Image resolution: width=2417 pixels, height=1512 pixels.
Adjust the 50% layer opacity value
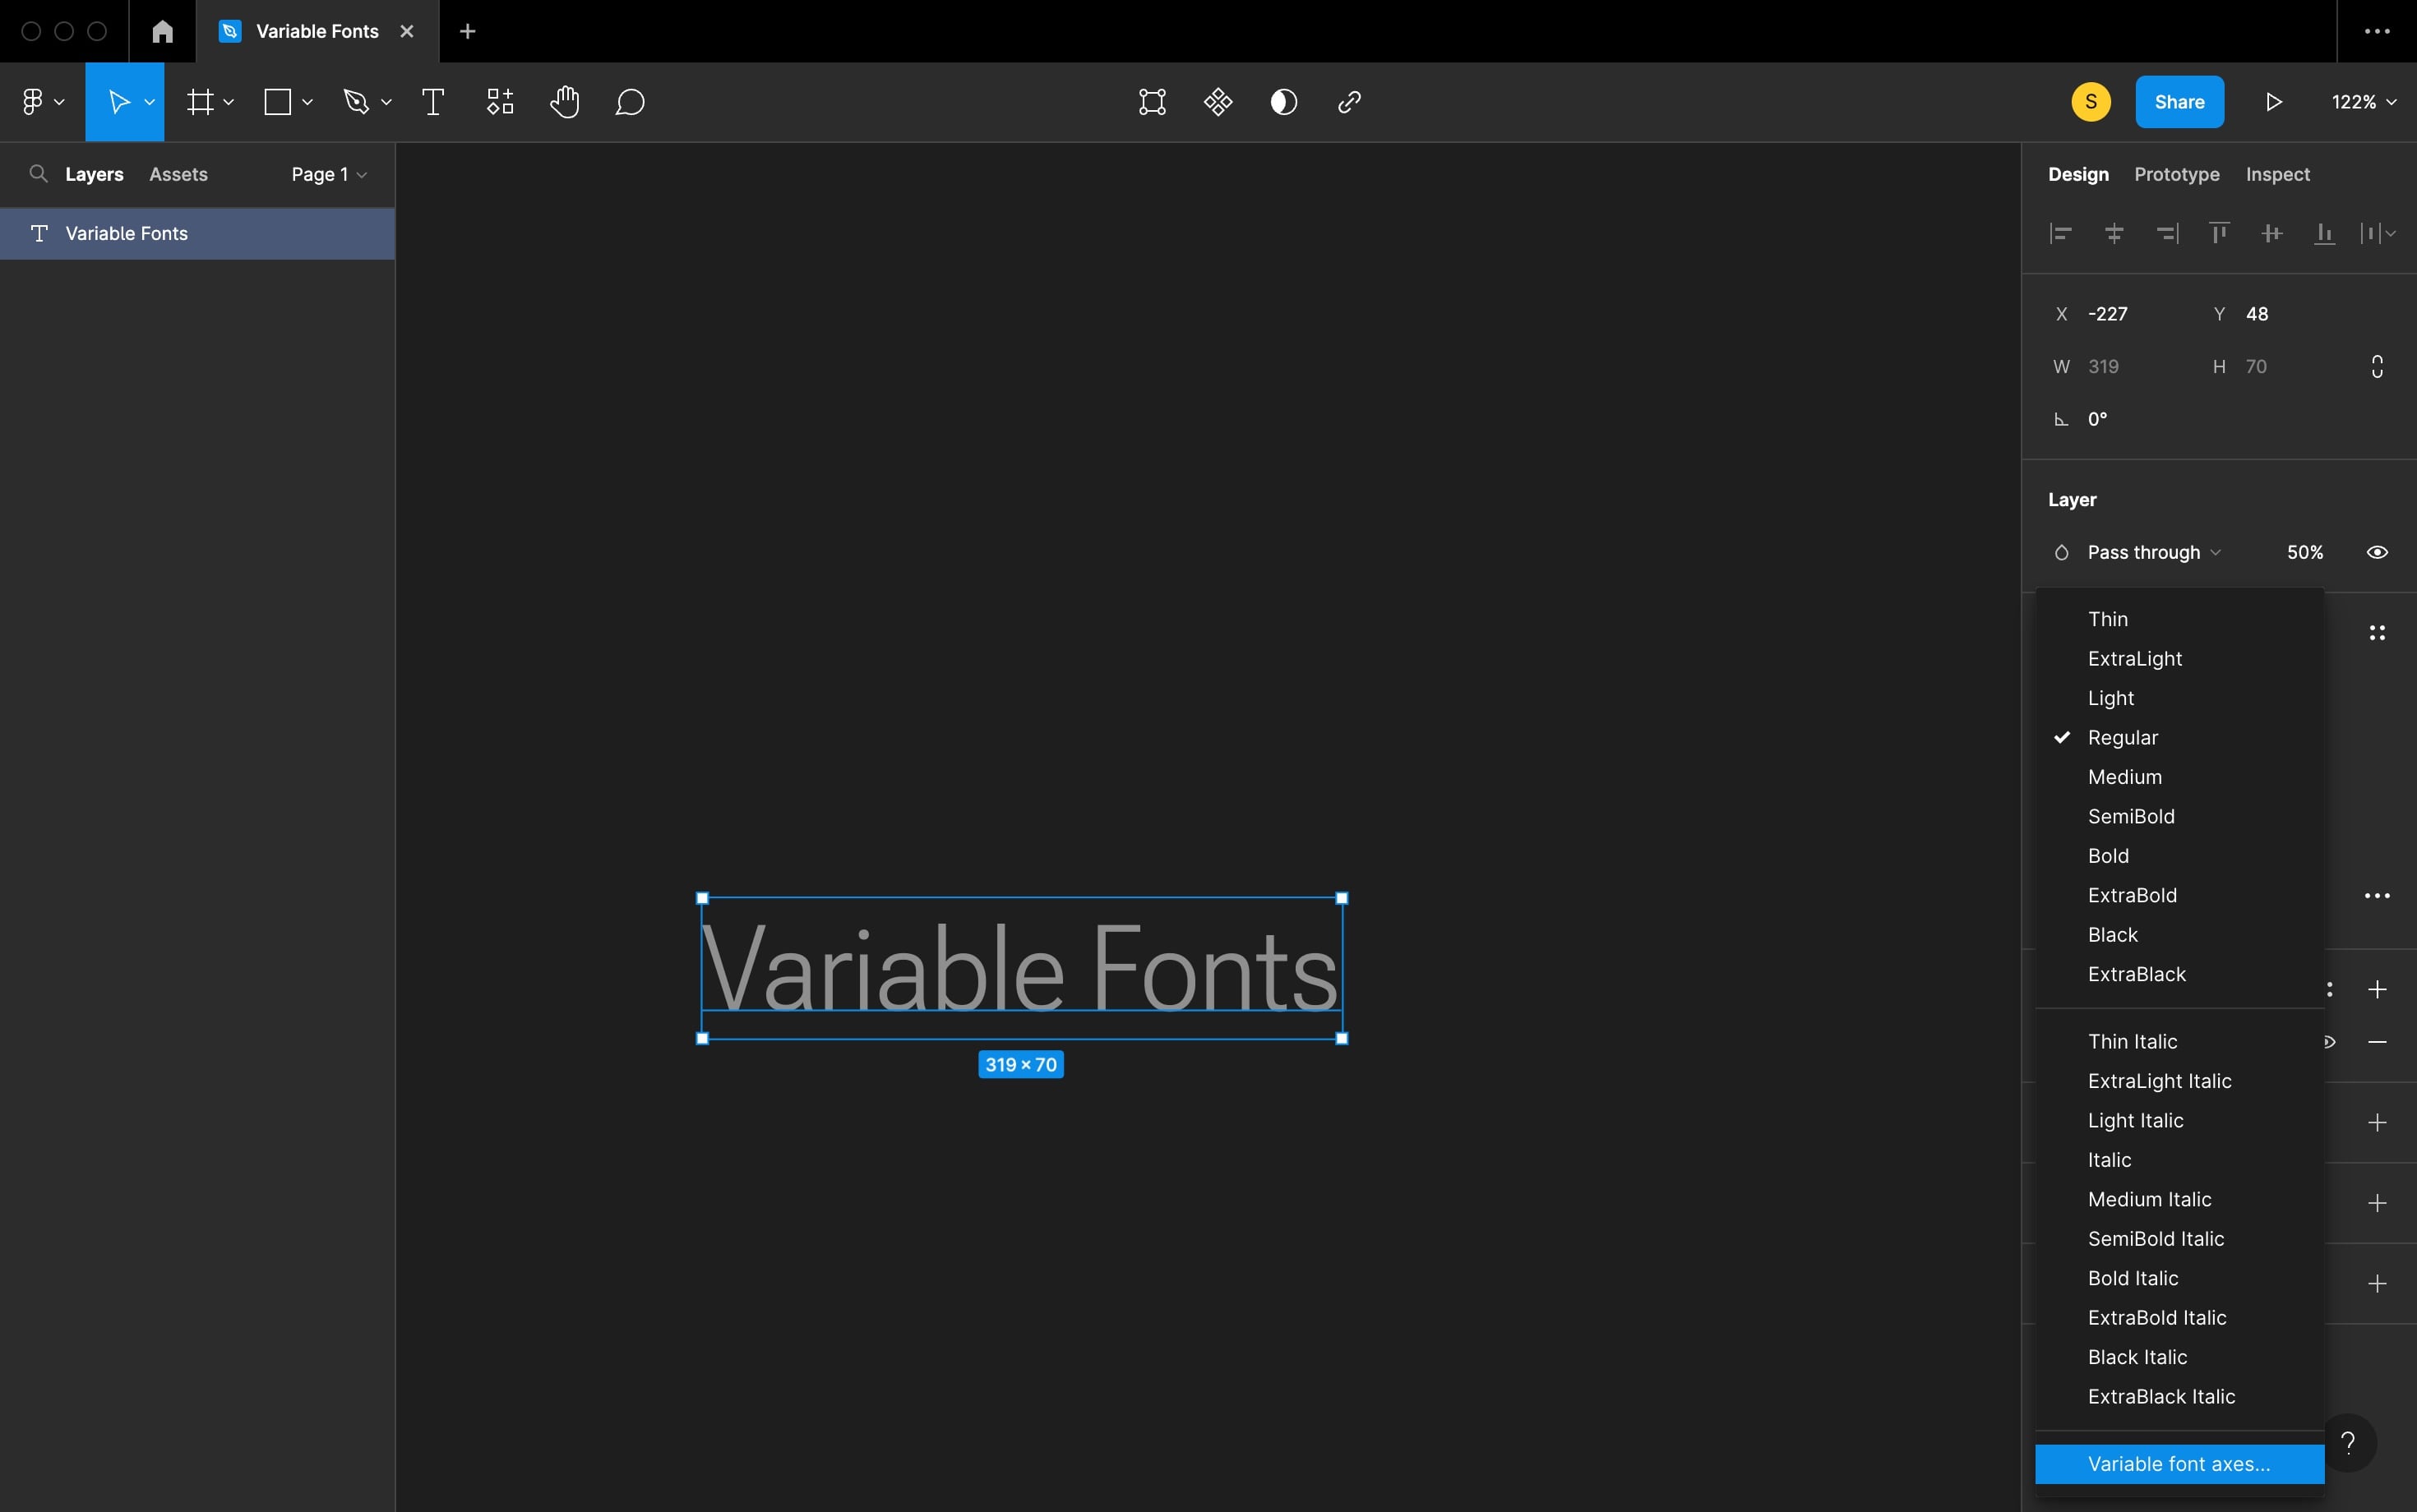point(2305,551)
